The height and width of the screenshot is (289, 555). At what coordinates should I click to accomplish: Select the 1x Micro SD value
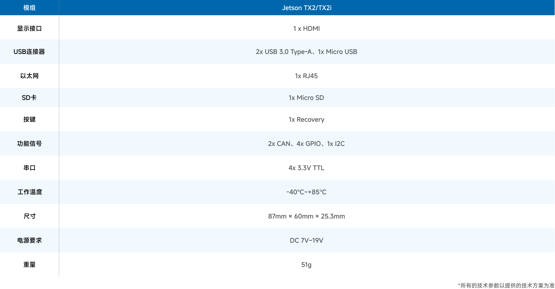point(306,97)
